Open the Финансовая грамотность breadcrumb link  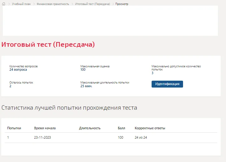(53, 4)
